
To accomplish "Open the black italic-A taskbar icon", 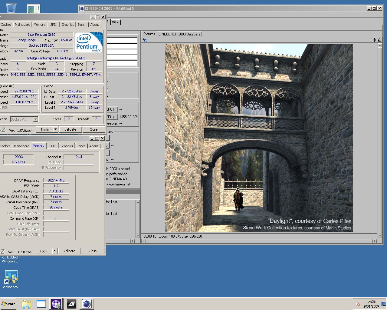I will click(x=71, y=304).
